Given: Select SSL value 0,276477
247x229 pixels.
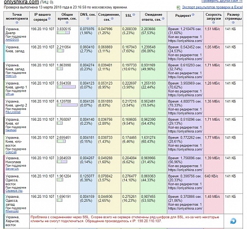Looking at the screenshot, I should tap(129, 176).
